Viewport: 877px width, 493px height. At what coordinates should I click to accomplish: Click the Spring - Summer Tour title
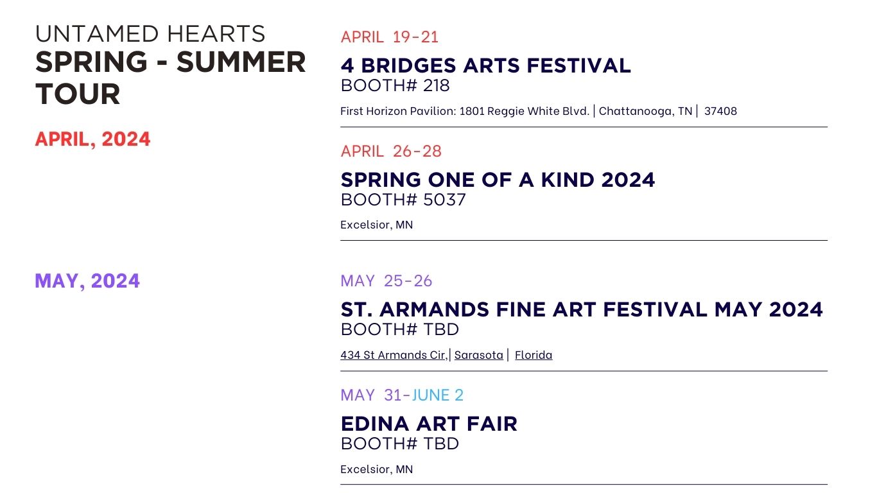[x=170, y=78]
